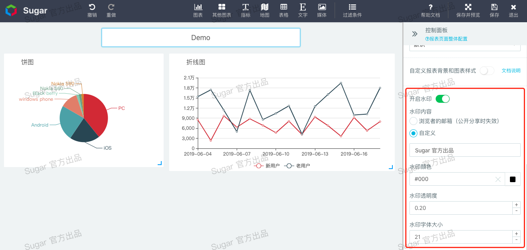Click the dark iOS pie slice

click(84, 132)
